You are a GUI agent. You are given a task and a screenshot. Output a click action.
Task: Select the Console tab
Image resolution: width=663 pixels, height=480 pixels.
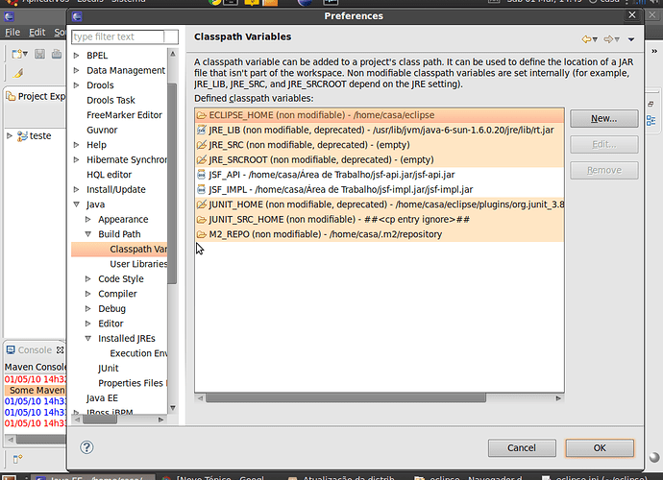click(x=35, y=349)
